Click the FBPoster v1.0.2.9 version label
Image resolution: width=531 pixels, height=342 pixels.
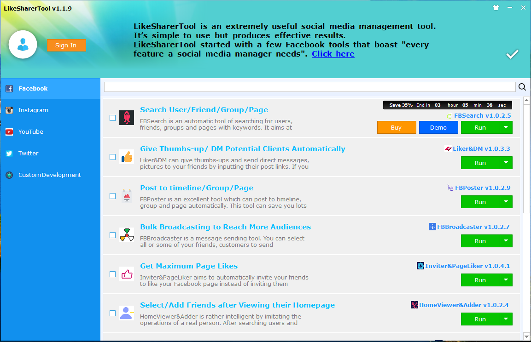483,188
